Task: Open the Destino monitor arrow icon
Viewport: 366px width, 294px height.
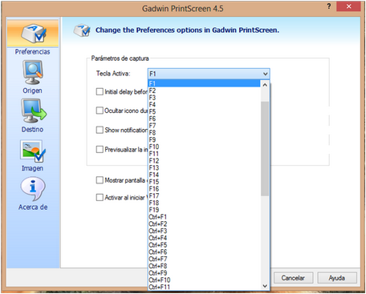Action: (x=34, y=111)
